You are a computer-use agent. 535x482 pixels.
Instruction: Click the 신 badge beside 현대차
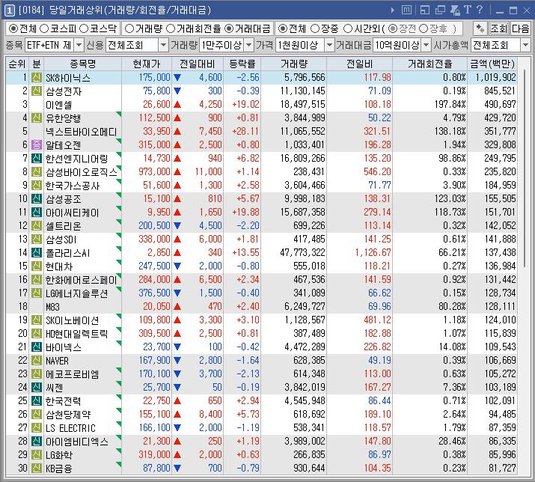(37, 266)
